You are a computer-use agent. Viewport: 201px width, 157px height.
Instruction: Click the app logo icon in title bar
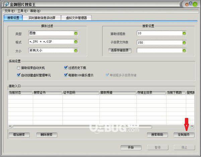coord(6,4)
